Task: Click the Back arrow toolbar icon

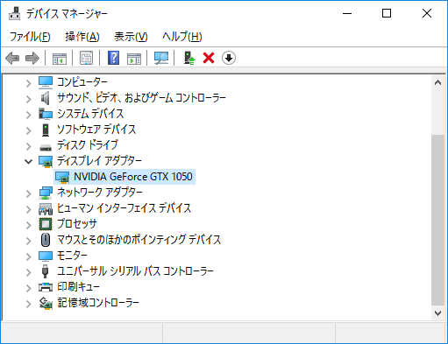Action: coord(12,58)
